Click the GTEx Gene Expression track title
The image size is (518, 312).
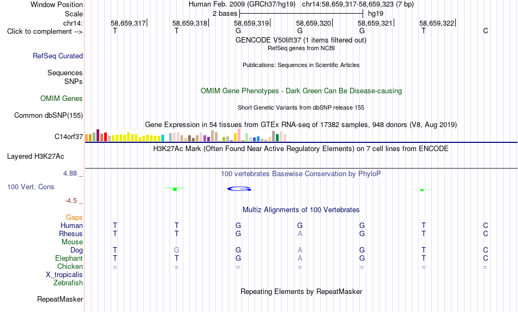pos(301,124)
